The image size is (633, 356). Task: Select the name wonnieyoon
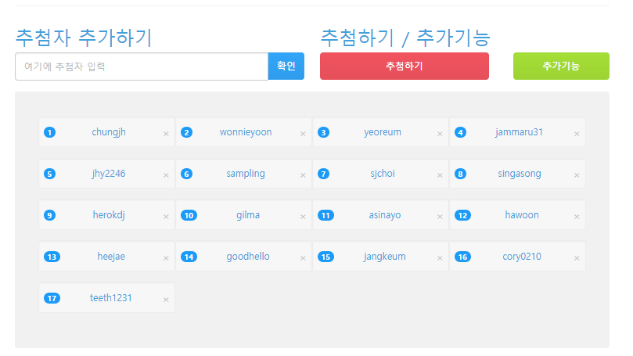(x=246, y=132)
